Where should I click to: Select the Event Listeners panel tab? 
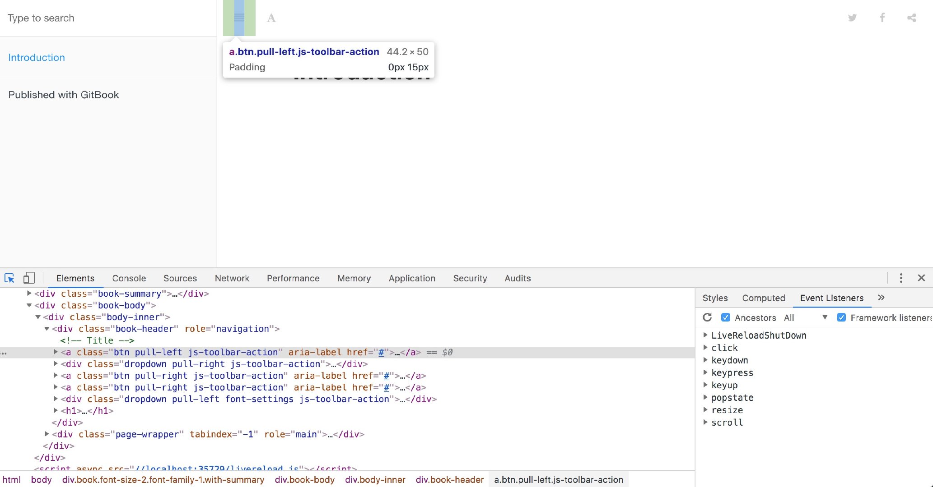831,298
